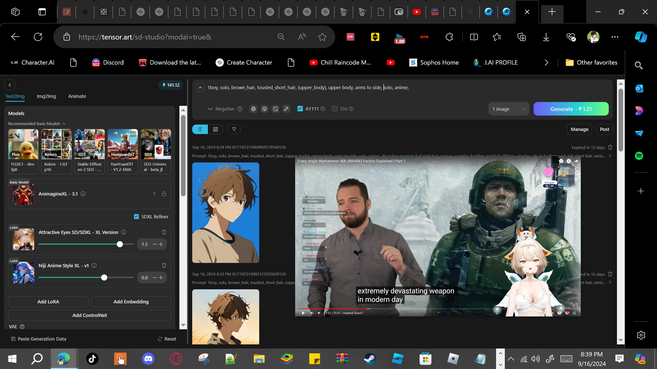Open the filter funnel for generation history
The image size is (657, 369).
(234, 129)
